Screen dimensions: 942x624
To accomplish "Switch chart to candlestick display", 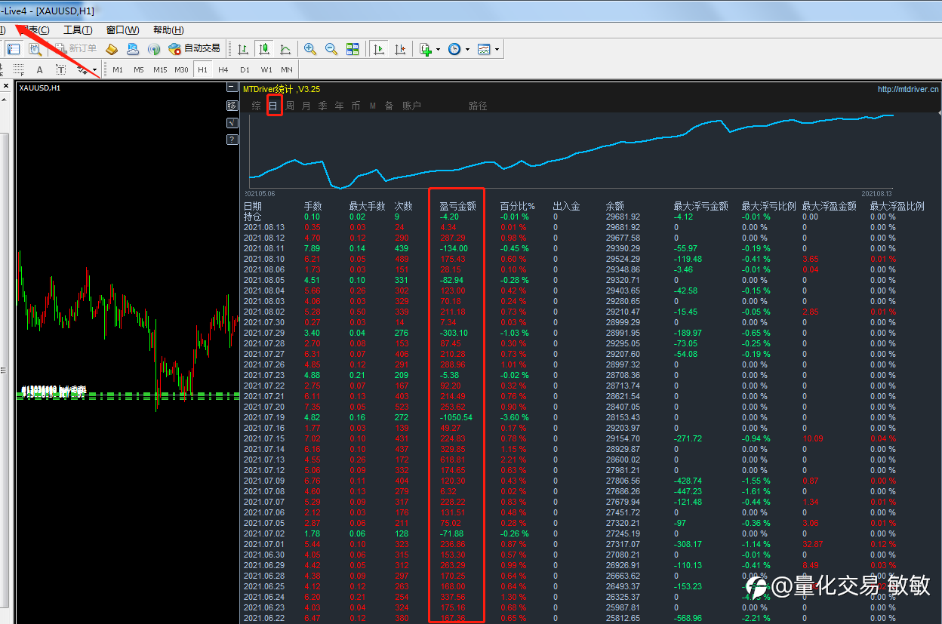I will pos(264,49).
